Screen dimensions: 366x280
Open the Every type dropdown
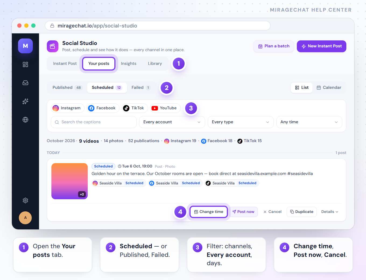point(241,122)
